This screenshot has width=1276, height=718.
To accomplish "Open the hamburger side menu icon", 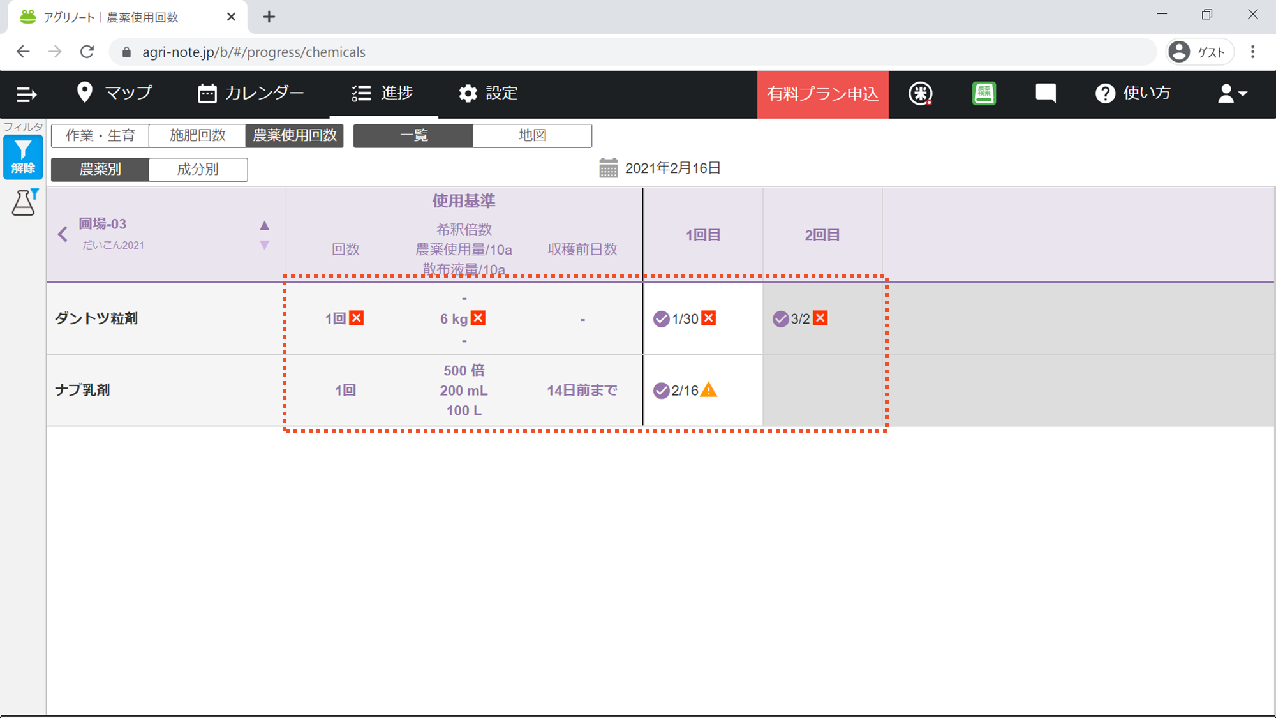I will (26, 94).
